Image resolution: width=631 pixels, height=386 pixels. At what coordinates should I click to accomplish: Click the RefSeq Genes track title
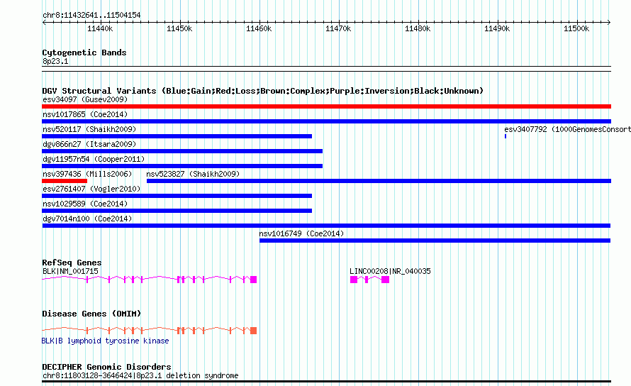tap(72, 263)
